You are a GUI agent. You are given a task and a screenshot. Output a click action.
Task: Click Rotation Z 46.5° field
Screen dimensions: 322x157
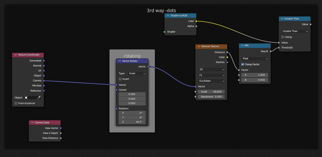[132, 122]
